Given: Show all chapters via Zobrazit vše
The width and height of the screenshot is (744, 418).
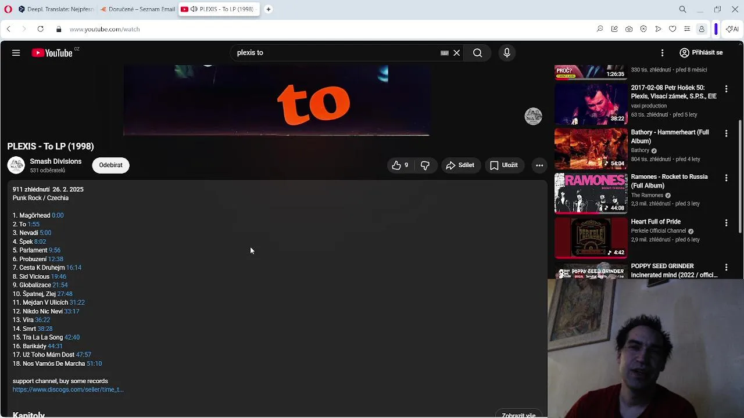Looking at the screenshot, I should pos(518,415).
